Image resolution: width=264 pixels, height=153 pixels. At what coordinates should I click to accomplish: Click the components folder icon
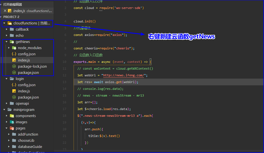click(12, 116)
